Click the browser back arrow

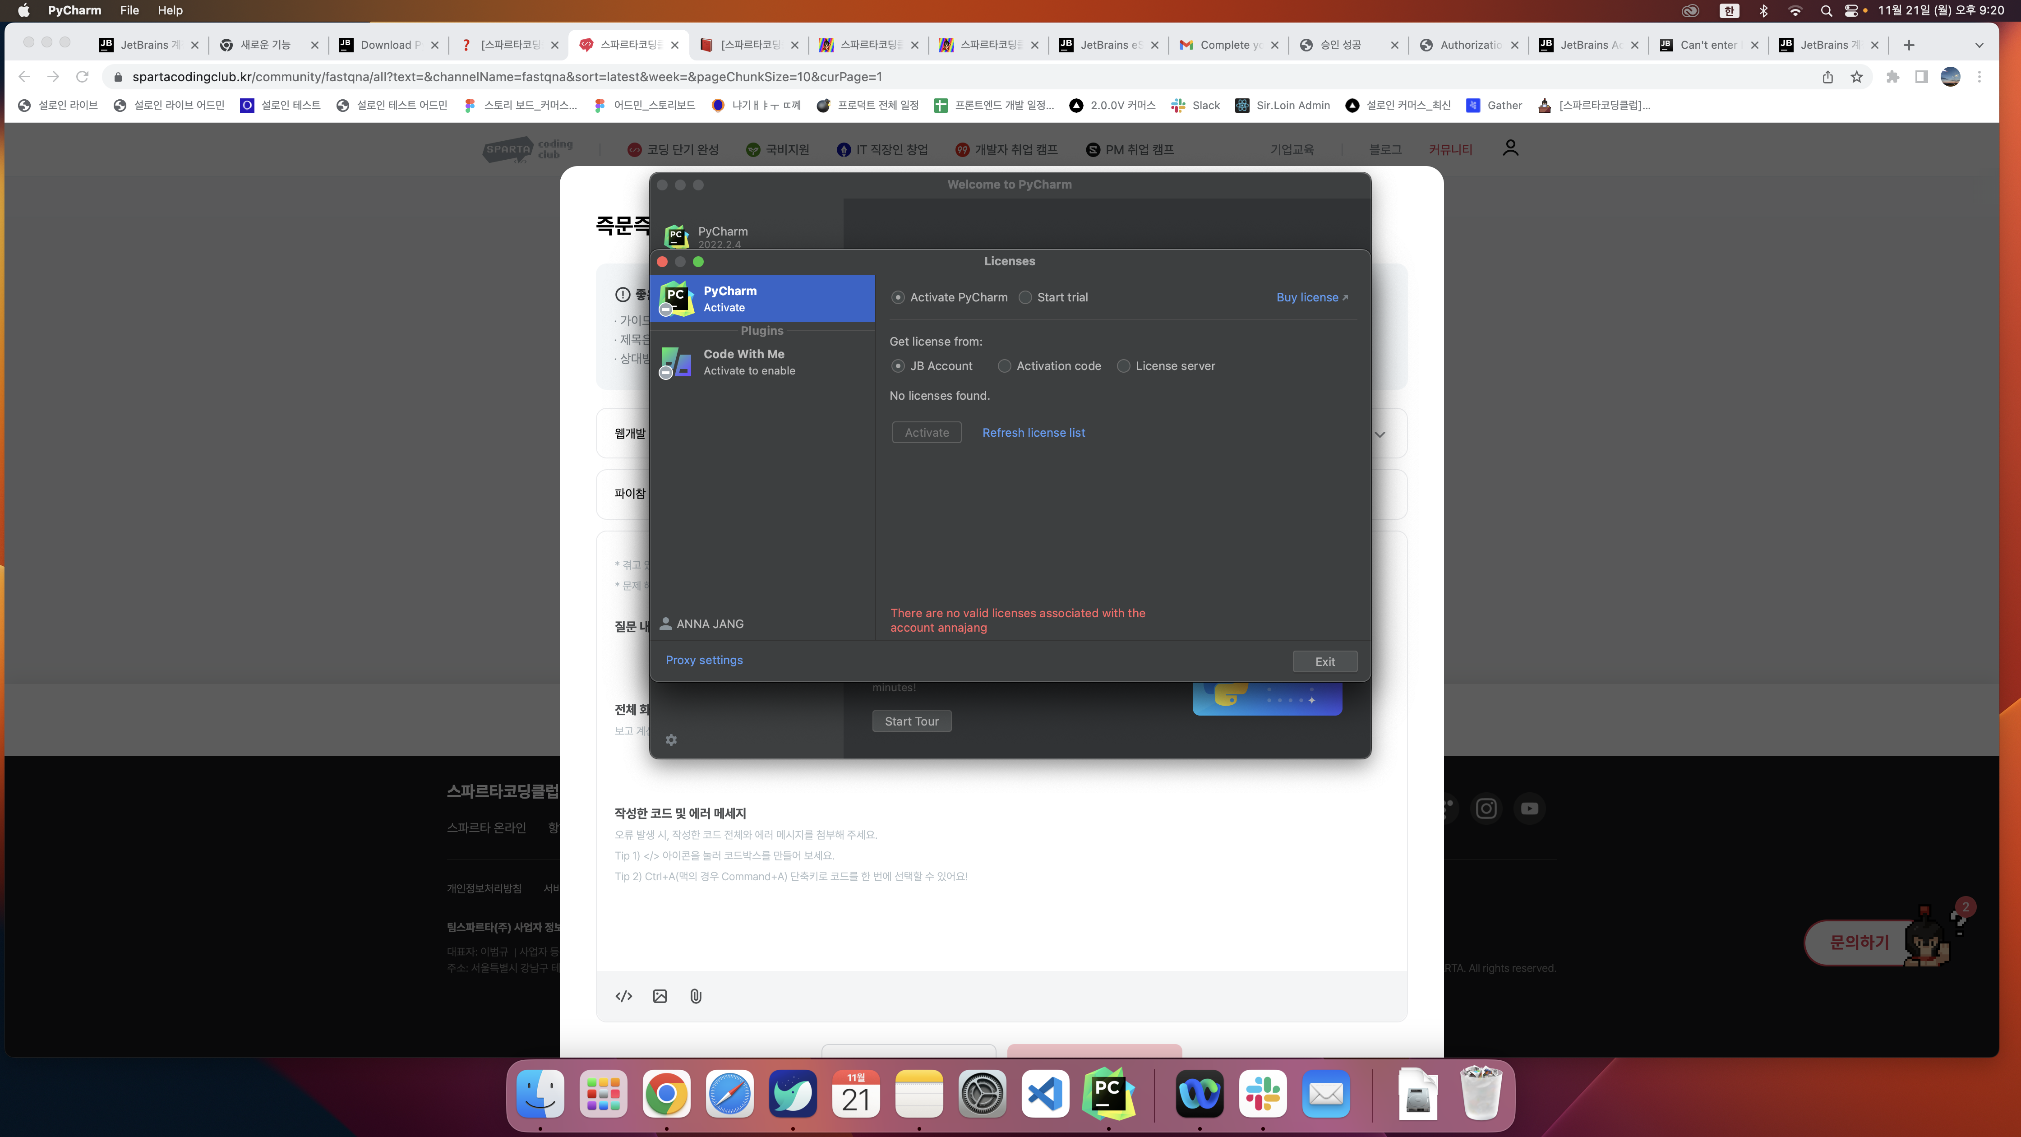point(24,76)
